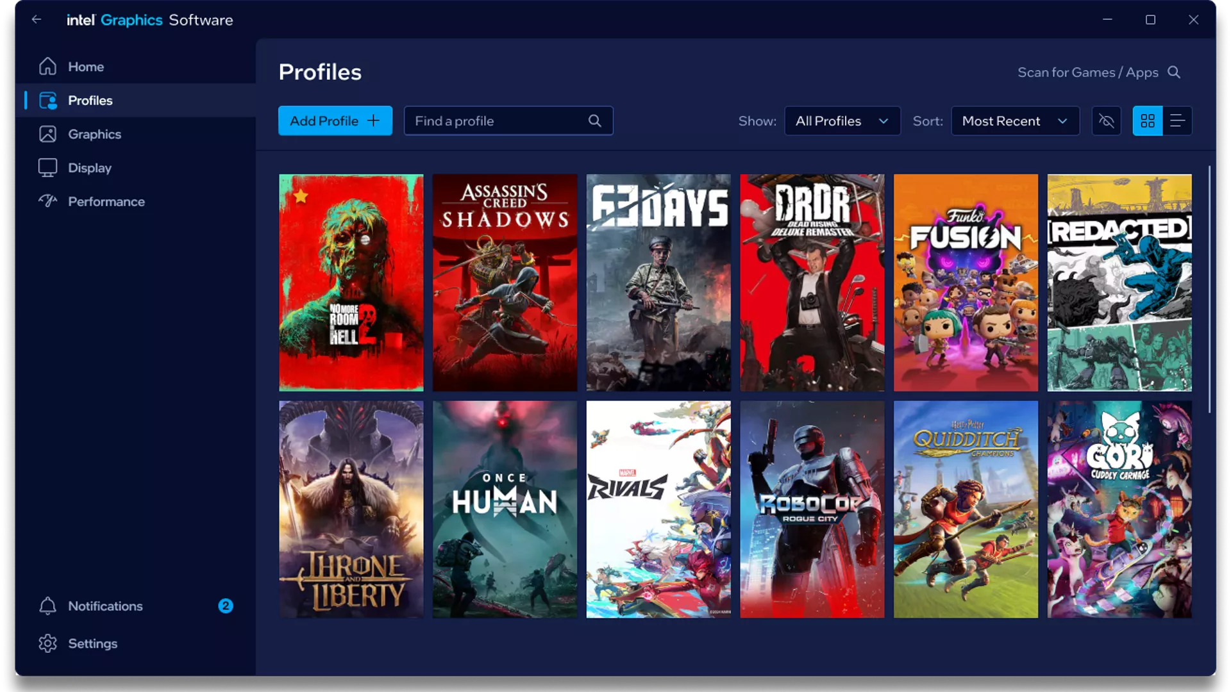Switch to grid view layout
The height and width of the screenshot is (692, 1231).
(1147, 121)
